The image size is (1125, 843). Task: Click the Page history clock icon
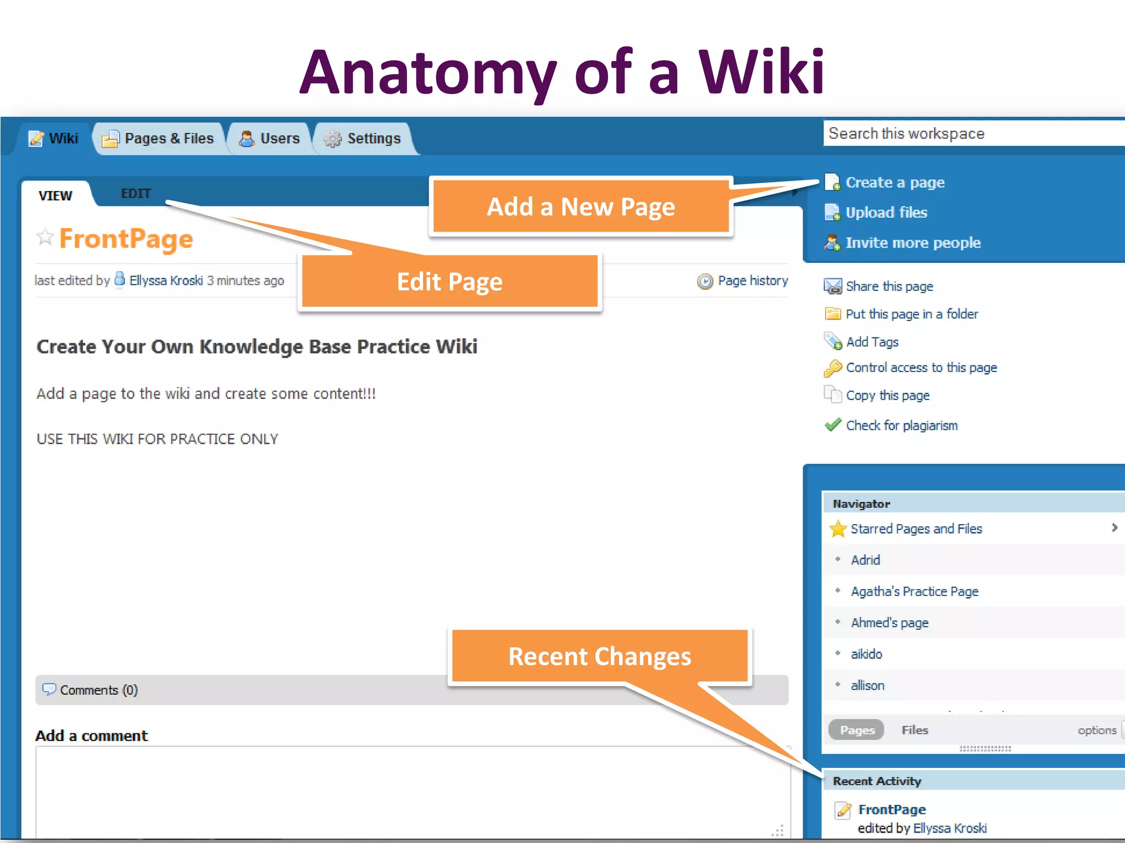(705, 281)
